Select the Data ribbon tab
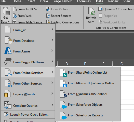Viewport: 134px width, 122px height. pyautogui.click(x=100, y=1)
